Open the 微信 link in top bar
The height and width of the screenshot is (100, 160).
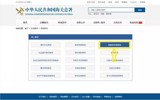coord(117,2)
